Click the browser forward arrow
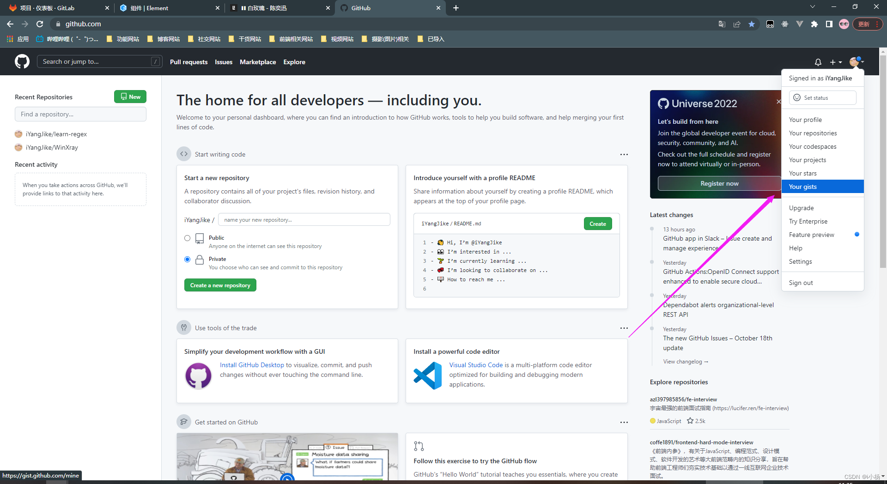Screen dimensions: 887x484 coord(25,24)
